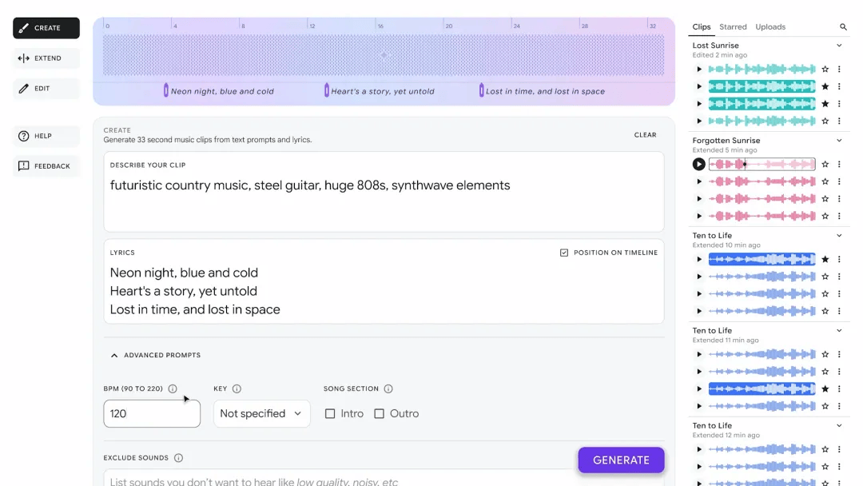Collapse the Lost Sunrise clip group
Image resolution: width=863 pixels, height=486 pixels.
coord(839,46)
